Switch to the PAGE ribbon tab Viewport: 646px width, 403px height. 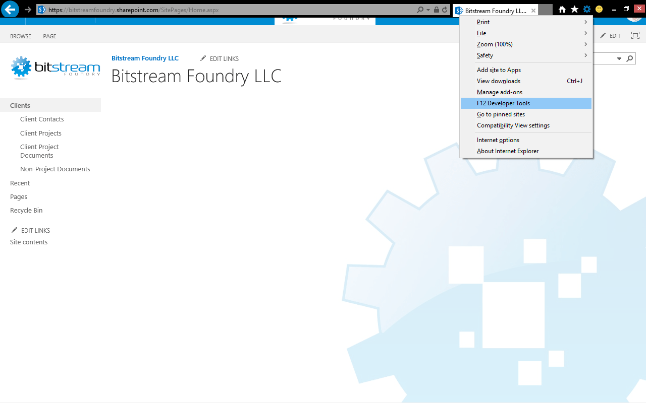49,36
